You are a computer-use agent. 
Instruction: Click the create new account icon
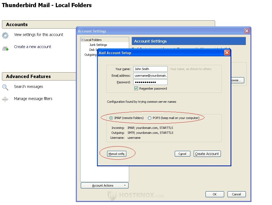[x=5, y=49]
